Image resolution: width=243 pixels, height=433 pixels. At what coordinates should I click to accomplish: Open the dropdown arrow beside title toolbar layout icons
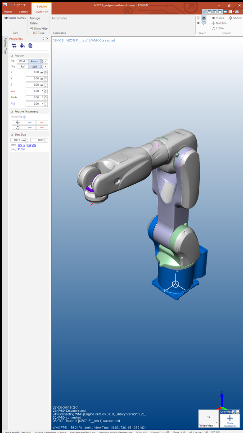coord(234,12)
